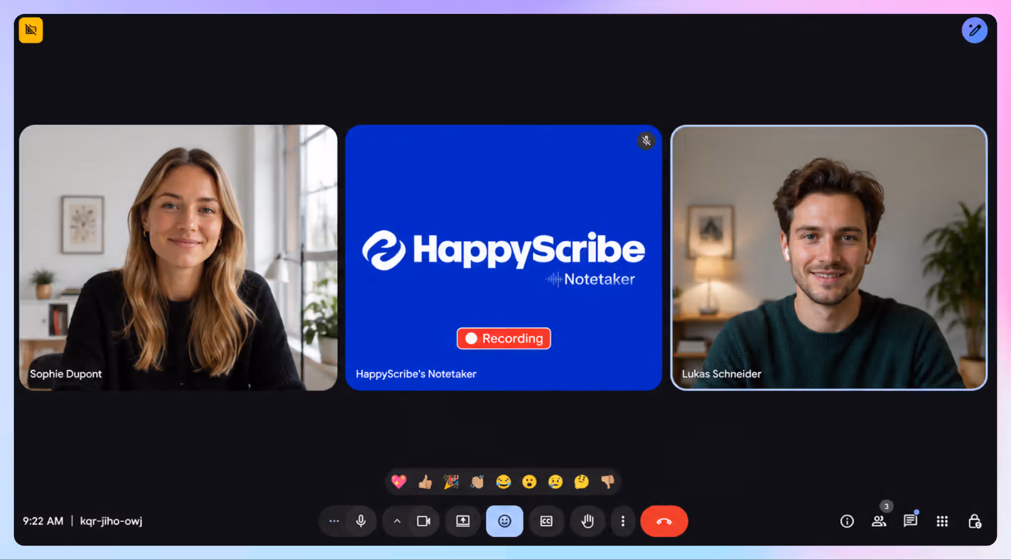
Task: Toggle the microphone mute button
Action: tap(361, 521)
